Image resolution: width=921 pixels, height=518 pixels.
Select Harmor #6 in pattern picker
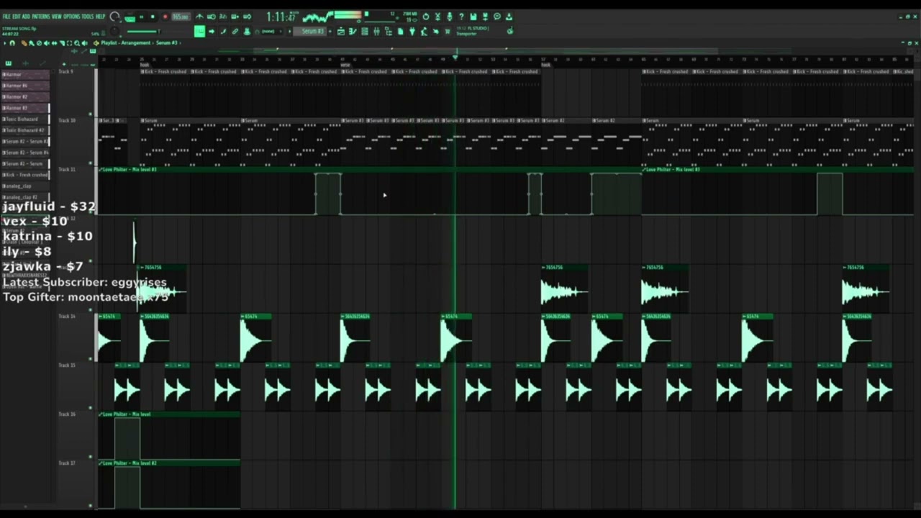(26, 86)
